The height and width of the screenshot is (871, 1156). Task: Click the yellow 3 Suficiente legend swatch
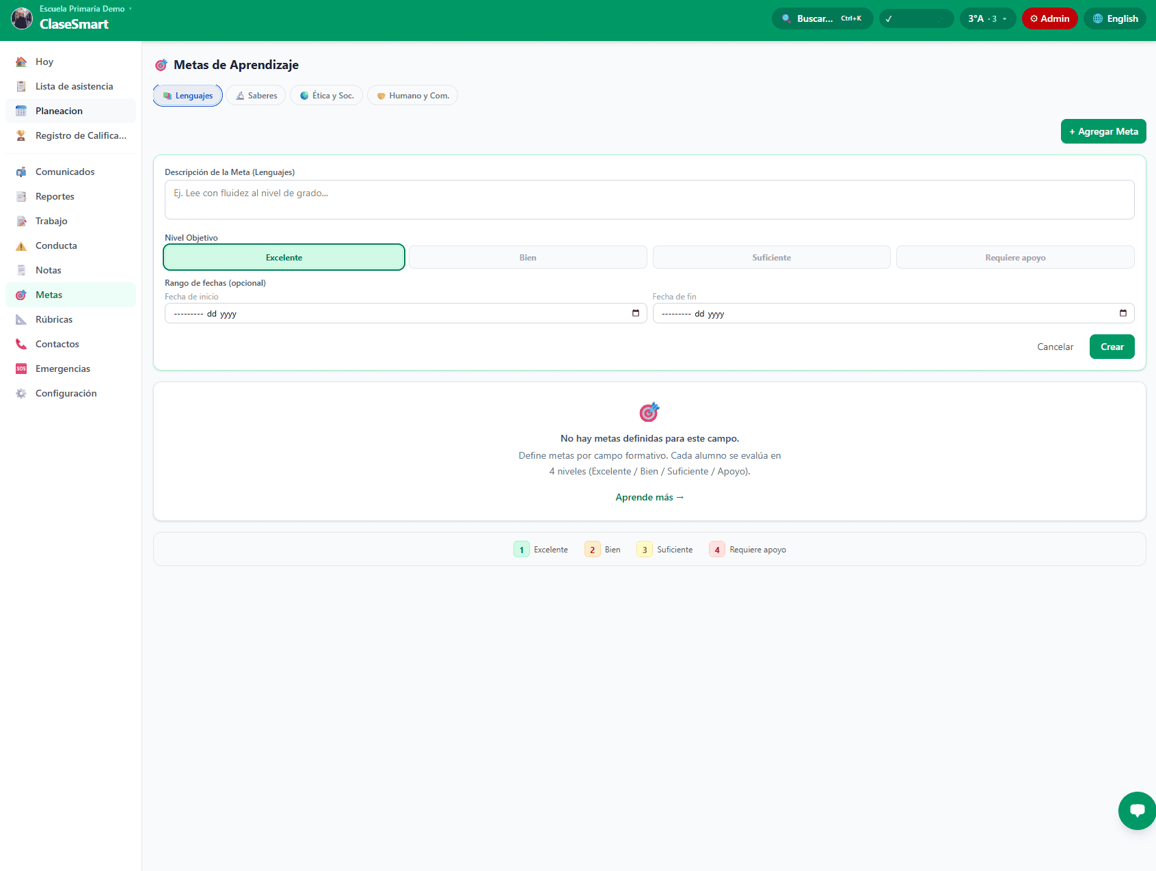pyautogui.click(x=645, y=550)
